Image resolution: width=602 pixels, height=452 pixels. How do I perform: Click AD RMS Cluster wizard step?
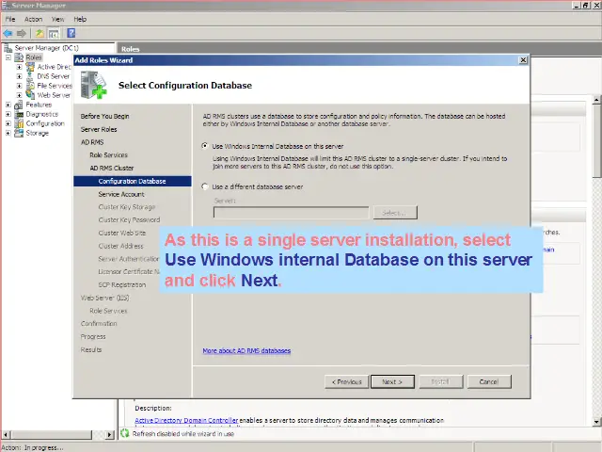(x=112, y=168)
